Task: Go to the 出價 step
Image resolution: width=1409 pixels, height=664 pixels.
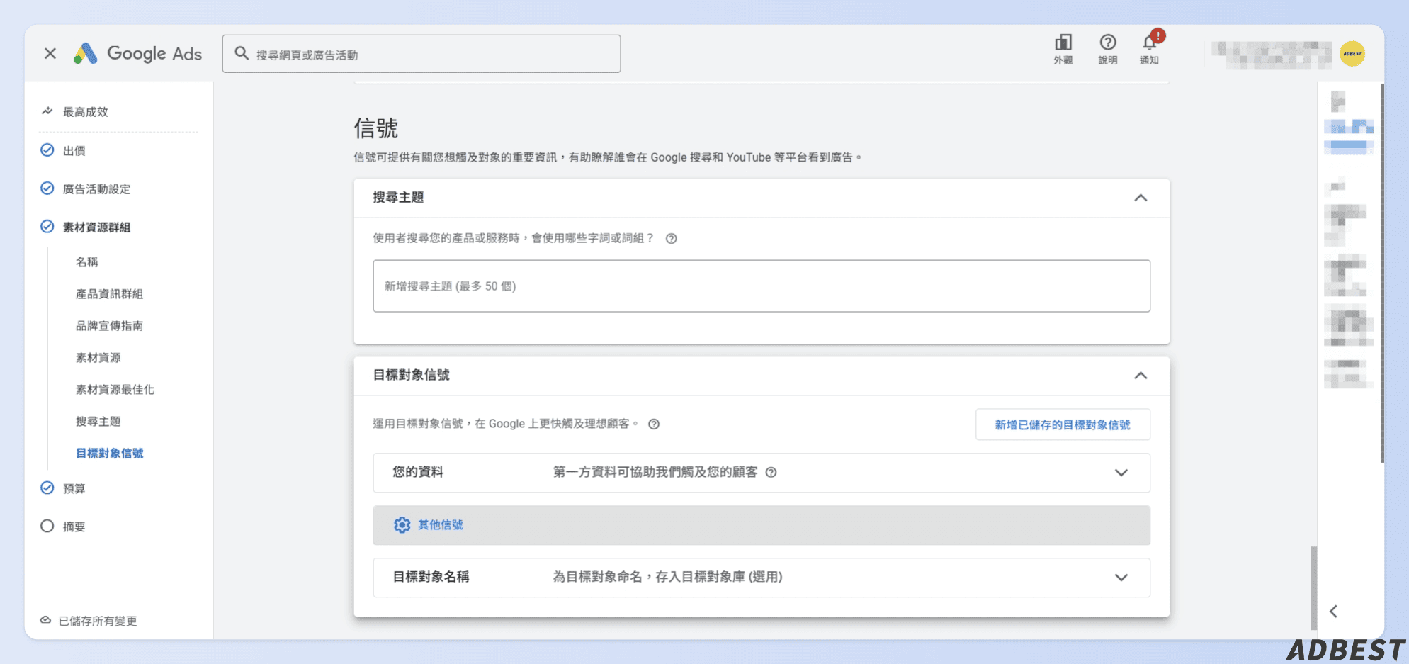Action: (74, 151)
